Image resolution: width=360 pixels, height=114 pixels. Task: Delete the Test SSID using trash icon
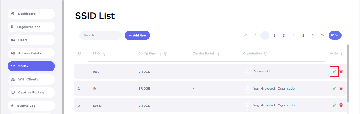(341, 71)
